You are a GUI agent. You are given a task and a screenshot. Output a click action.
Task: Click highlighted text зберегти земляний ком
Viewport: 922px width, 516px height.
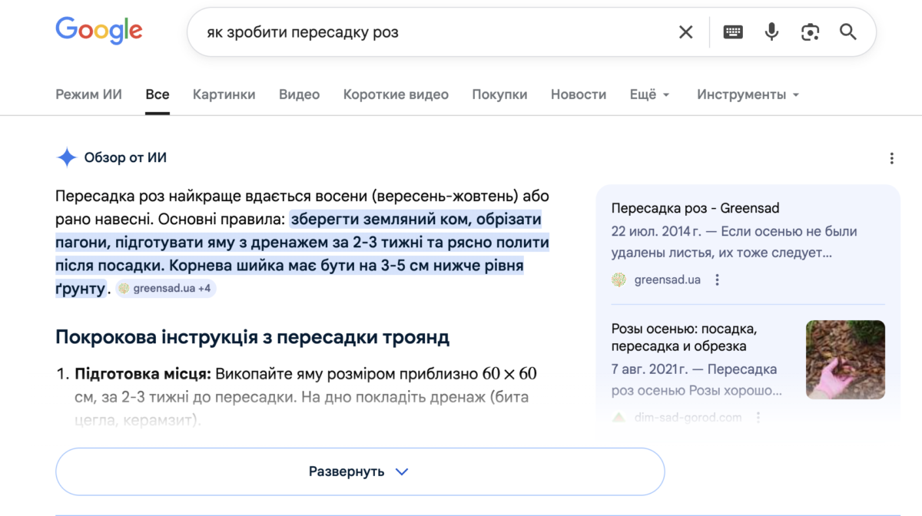379,220
